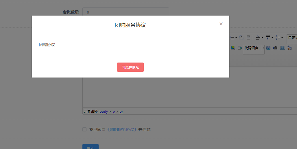This screenshot has width=297, height=149.
Task: Select body in the element path
Action: pos(104,112)
